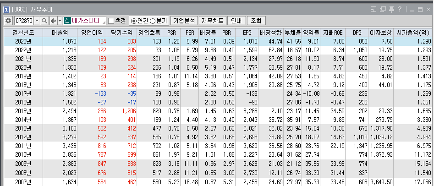The width and height of the screenshot is (434, 186).
Task: Click the EPS column header
Action: pos(247,33)
